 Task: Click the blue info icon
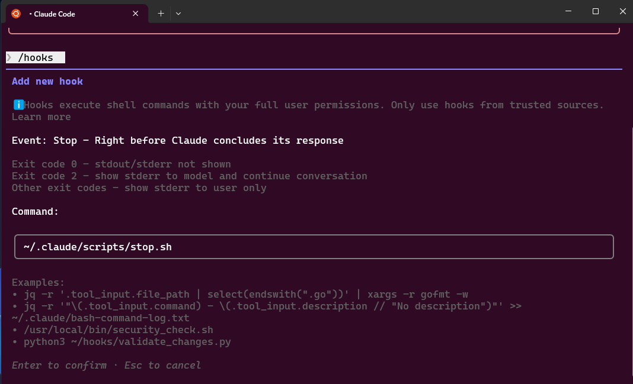coord(18,105)
